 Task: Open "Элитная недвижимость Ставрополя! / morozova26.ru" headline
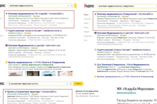click(125, 14)
